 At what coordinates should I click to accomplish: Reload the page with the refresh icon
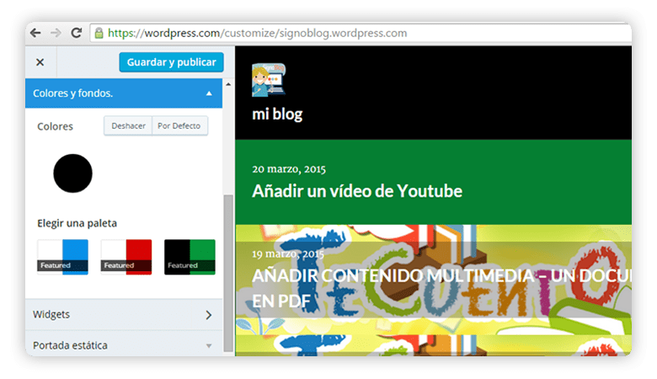click(77, 33)
